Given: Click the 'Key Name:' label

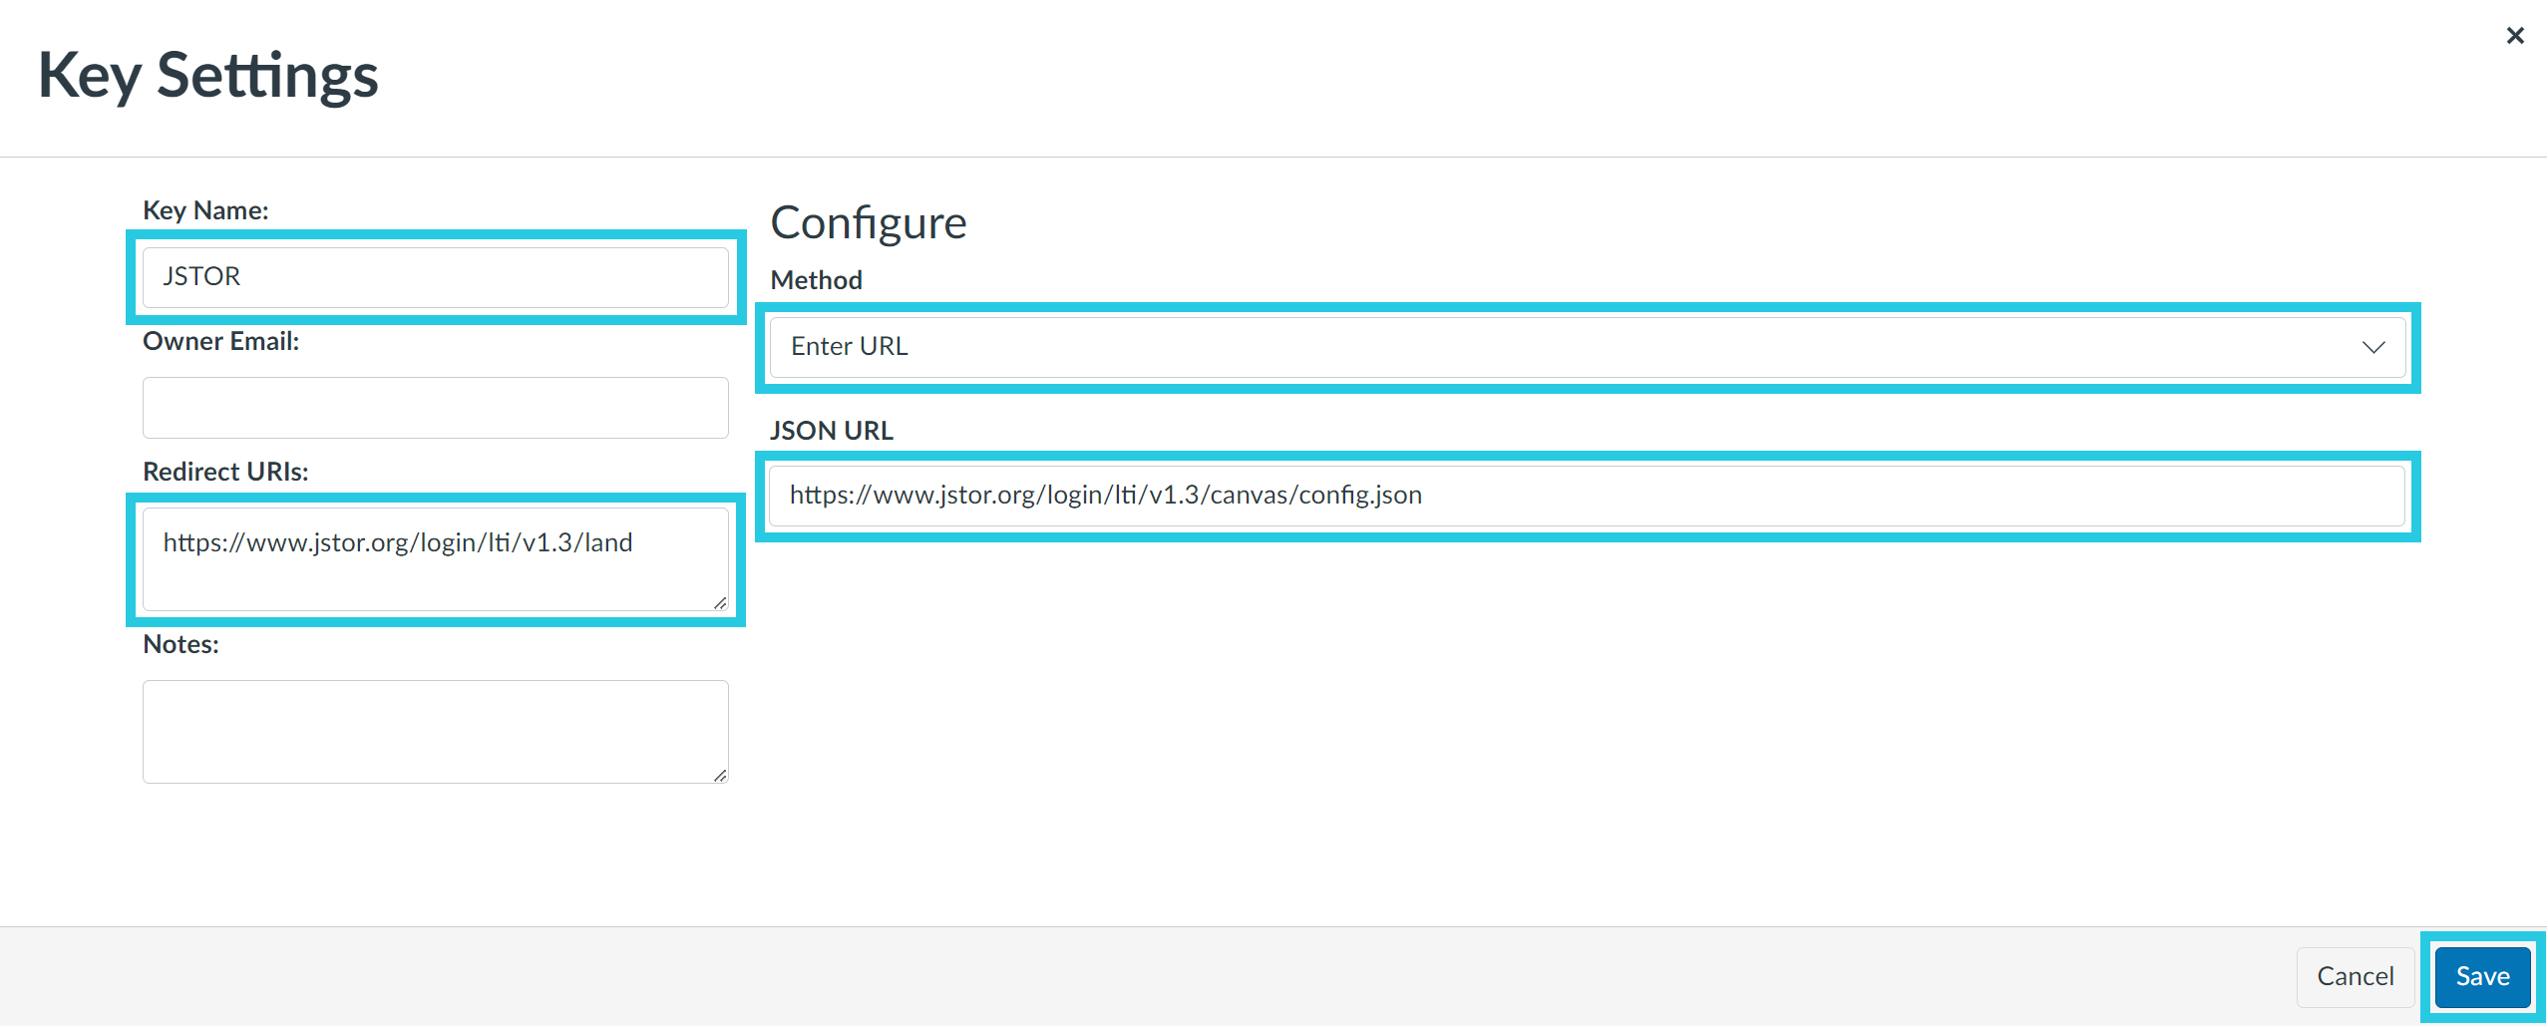Looking at the screenshot, I should pyautogui.click(x=206, y=210).
